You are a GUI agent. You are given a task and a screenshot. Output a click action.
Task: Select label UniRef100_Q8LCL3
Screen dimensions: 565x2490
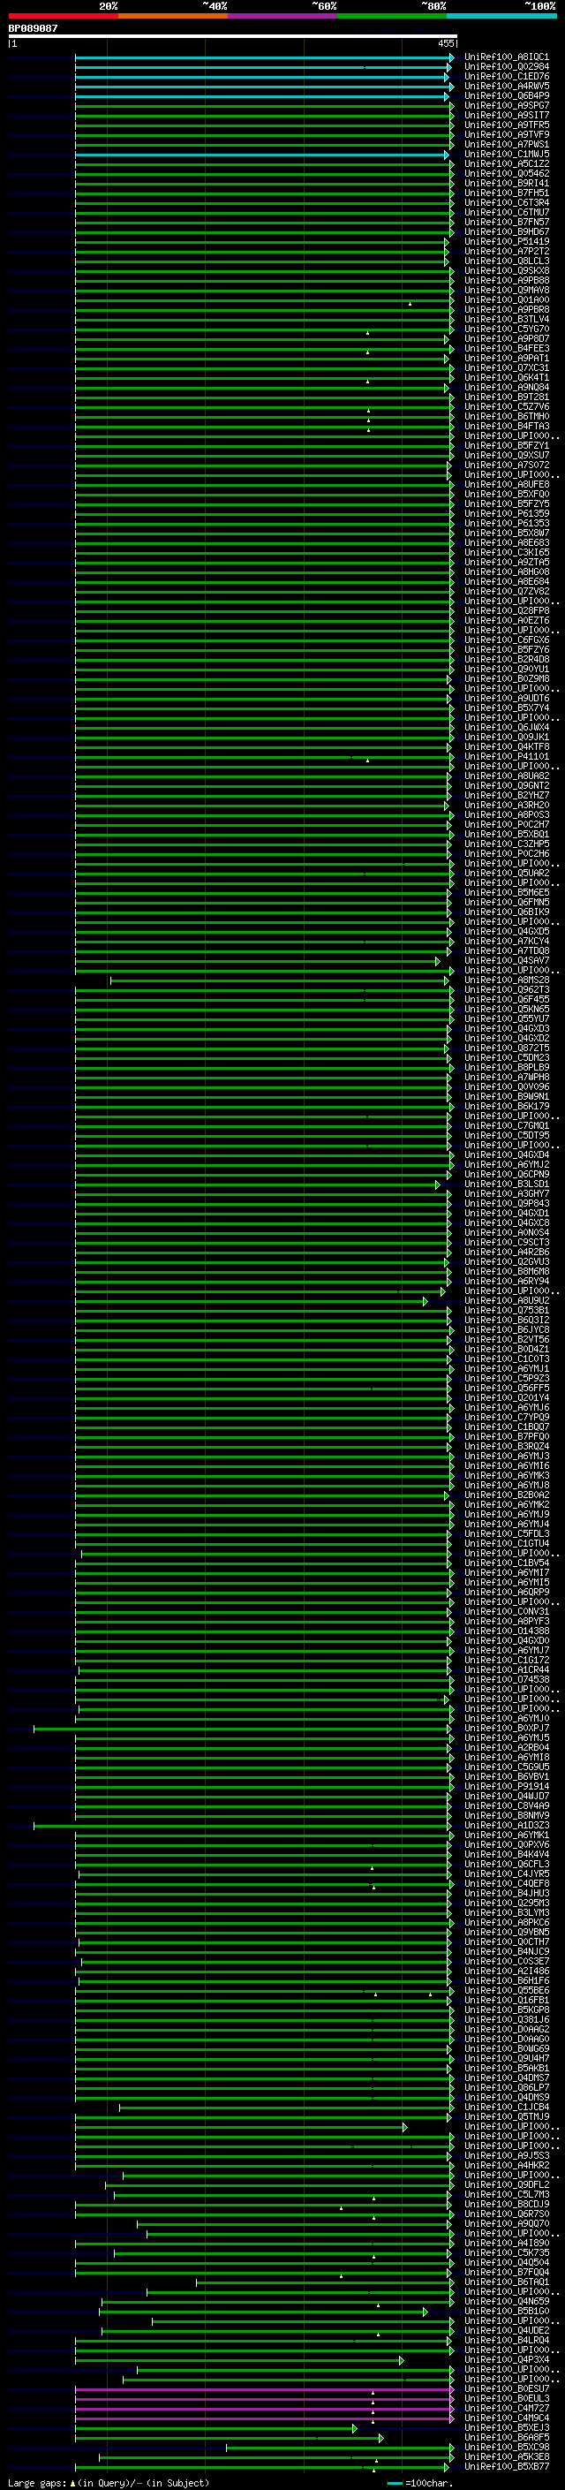coord(506,261)
